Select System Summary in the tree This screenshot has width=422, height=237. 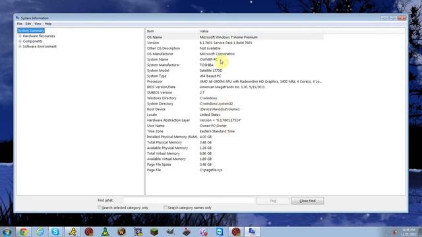click(31, 31)
